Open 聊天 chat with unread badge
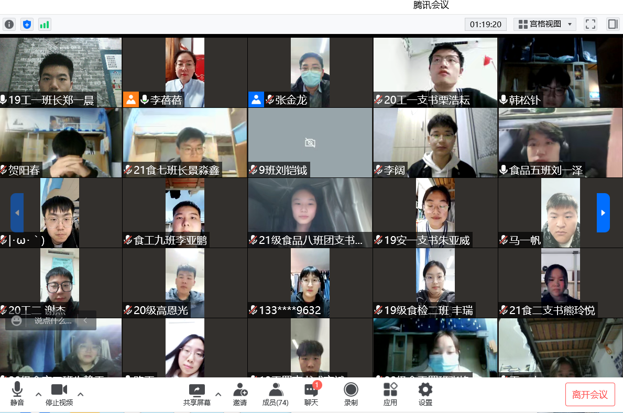Screen dimensions: 623x413 [311, 394]
